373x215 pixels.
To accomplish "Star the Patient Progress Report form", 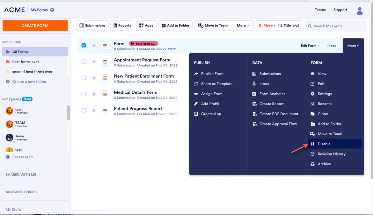I will coord(94,111).
